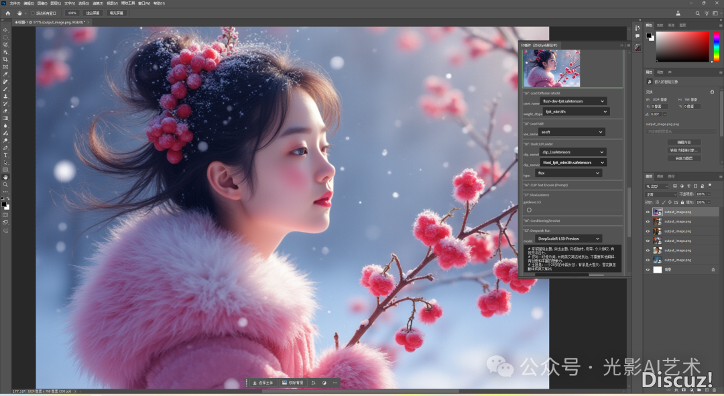Click the 编辑内容 button
The width and height of the screenshot is (724, 396).
coord(684,142)
